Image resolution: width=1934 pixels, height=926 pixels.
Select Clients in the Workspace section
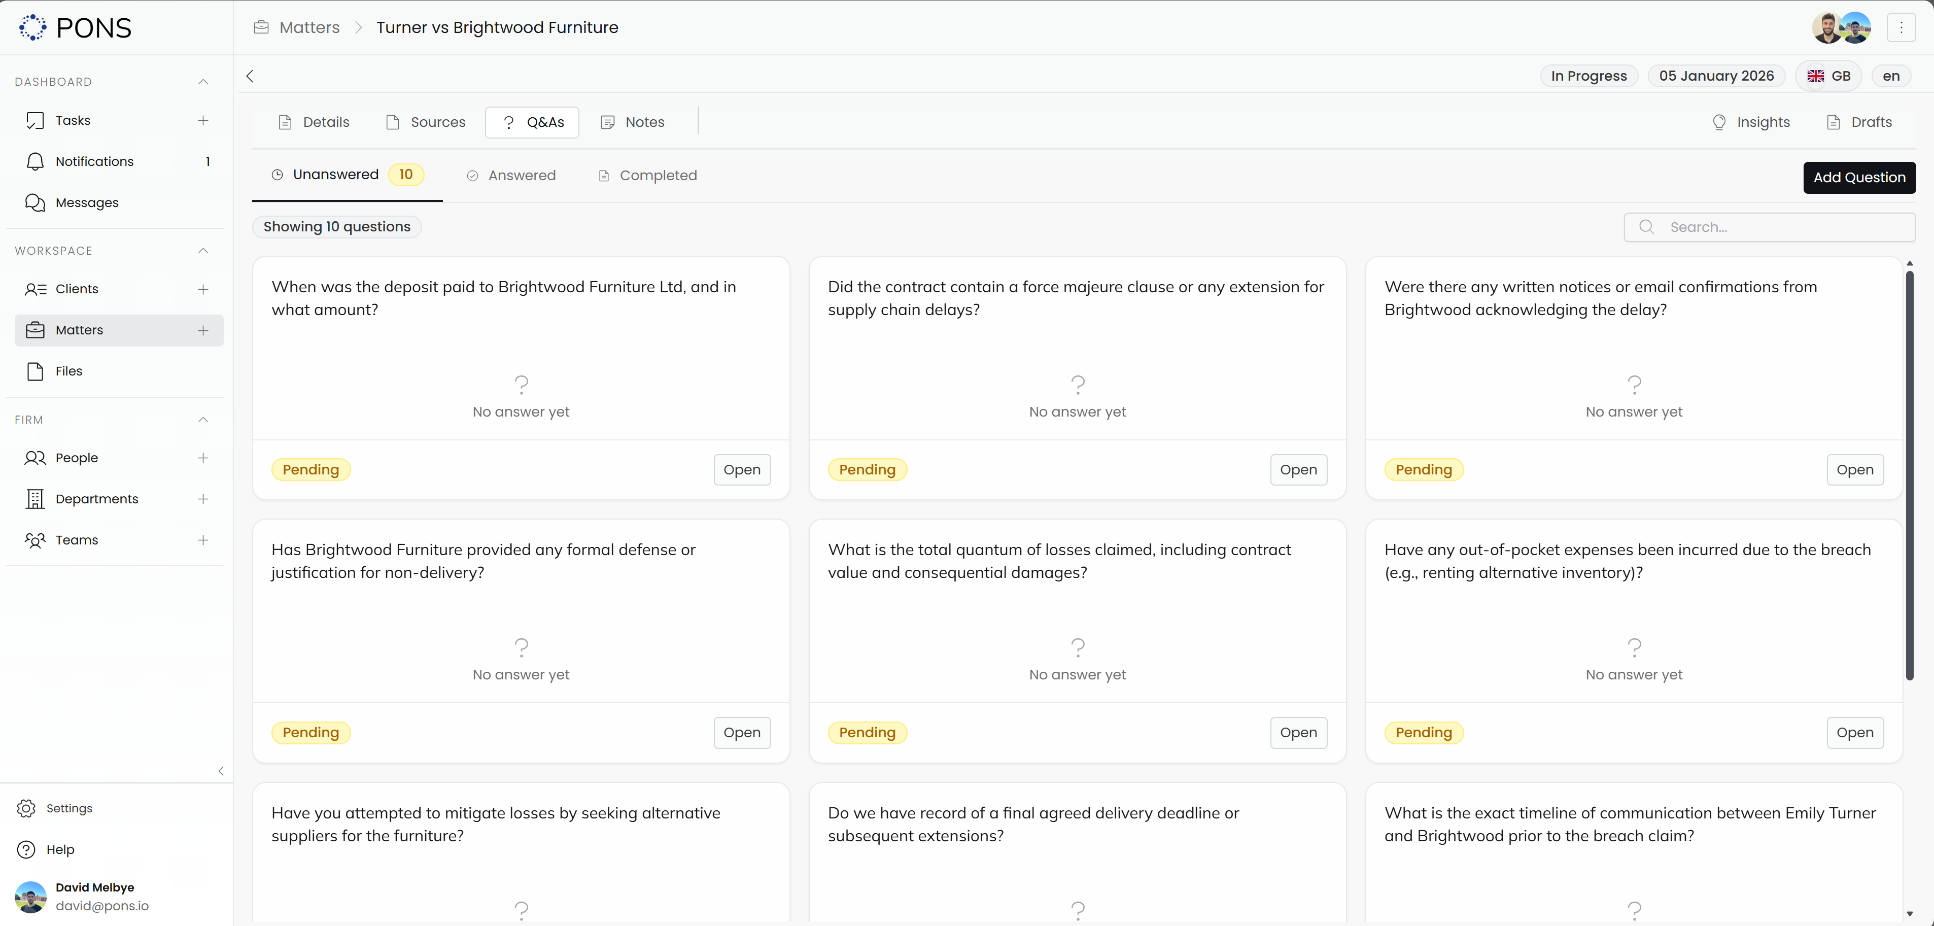[x=78, y=289]
